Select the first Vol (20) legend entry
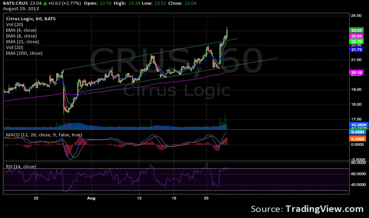The width and height of the screenshot is (369, 218). (15, 25)
